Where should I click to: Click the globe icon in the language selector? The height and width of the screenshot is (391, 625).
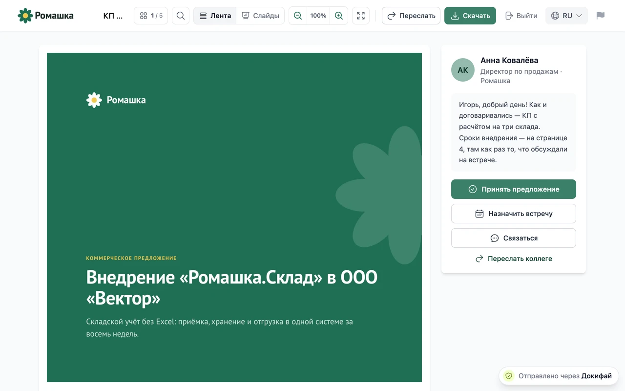(x=555, y=16)
